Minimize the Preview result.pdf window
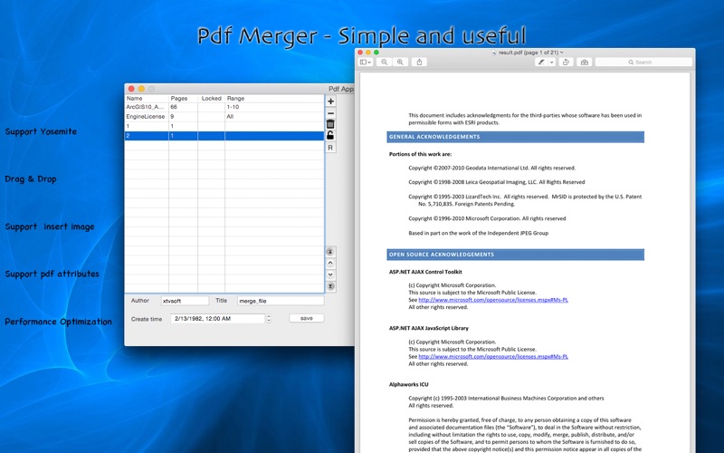724x453 pixels. click(x=368, y=53)
